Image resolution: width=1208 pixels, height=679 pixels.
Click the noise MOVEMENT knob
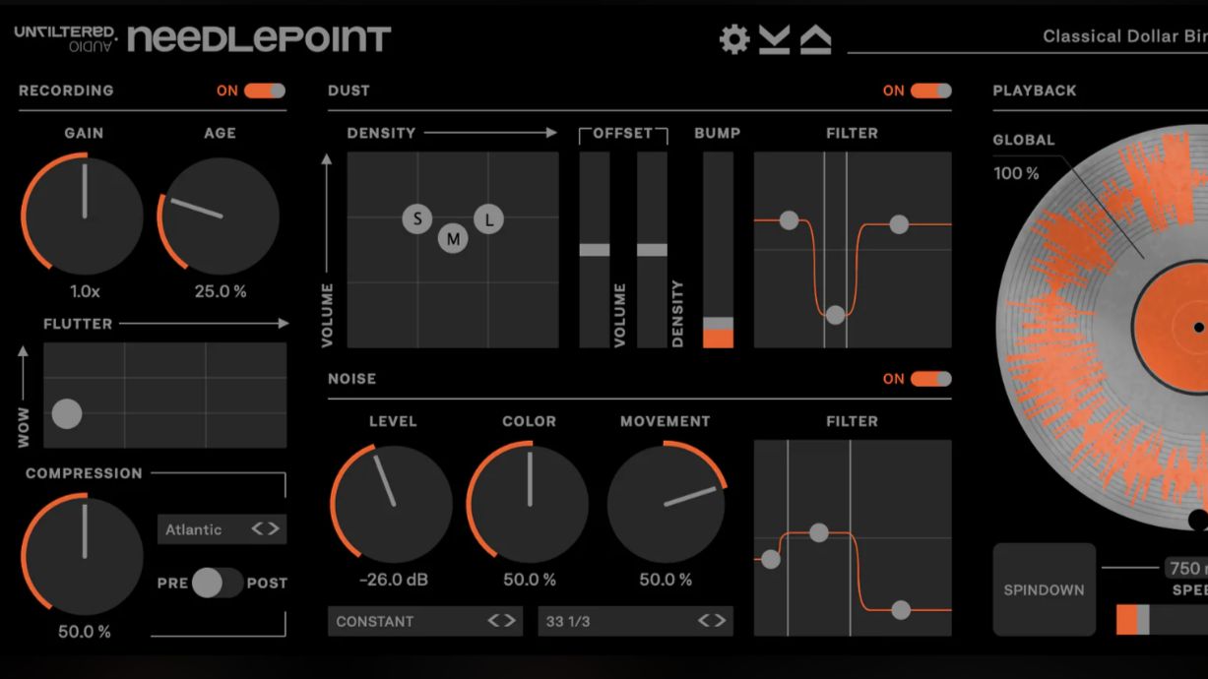point(667,503)
